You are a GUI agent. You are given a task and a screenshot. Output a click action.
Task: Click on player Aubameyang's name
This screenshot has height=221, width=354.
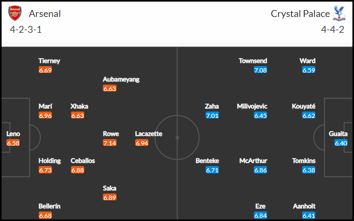[x=121, y=79]
